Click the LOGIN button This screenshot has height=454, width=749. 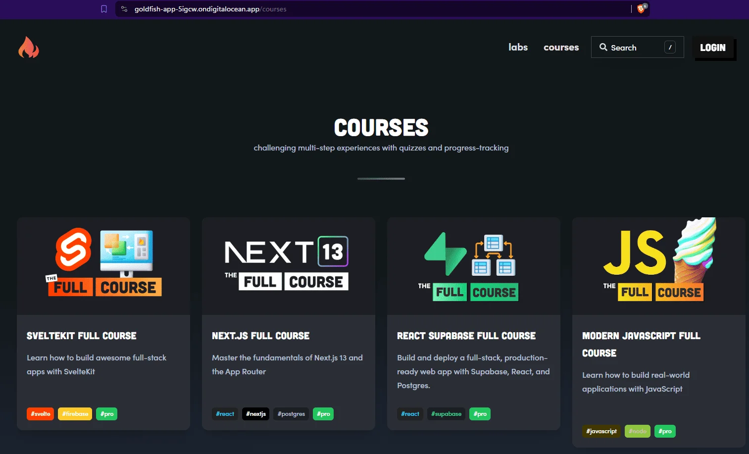713,48
